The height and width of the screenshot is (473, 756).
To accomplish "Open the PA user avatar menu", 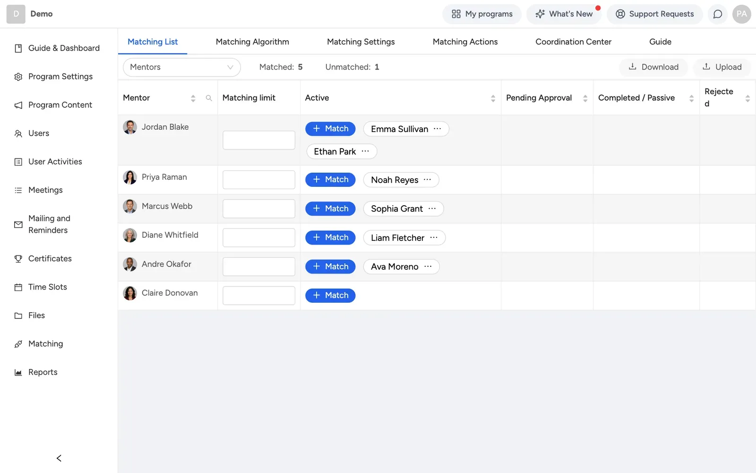I will (741, 14).
